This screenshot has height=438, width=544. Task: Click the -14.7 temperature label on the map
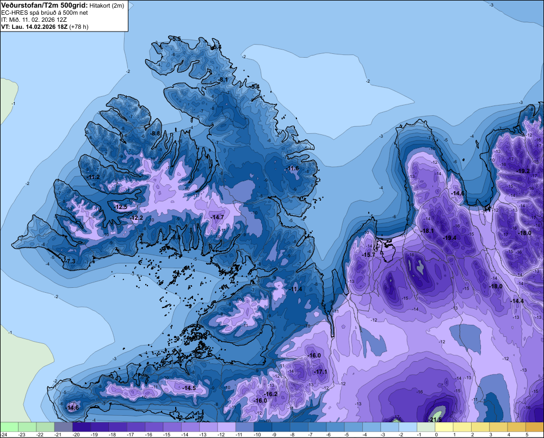tap(217, 217)
